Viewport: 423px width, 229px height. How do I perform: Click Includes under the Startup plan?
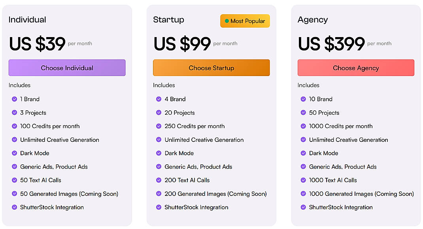pyautogui.click(x=164, y=85)
